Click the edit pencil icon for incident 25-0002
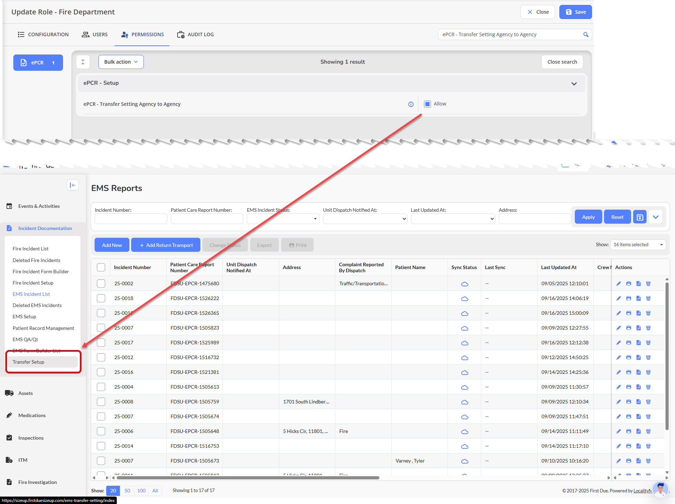Image resolution: width=675 pixels, height=504 pixels. click(x=618, y=283)
